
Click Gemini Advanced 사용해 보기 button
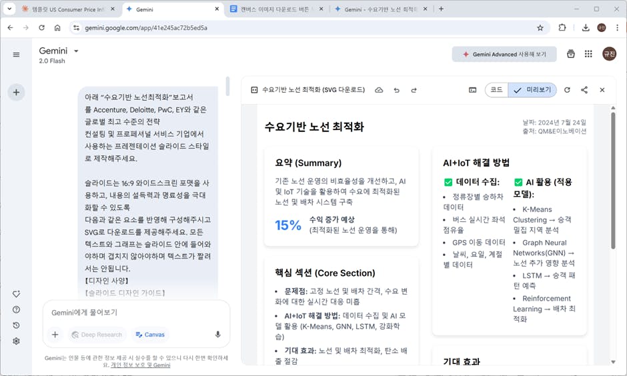(x=504, y=54)
